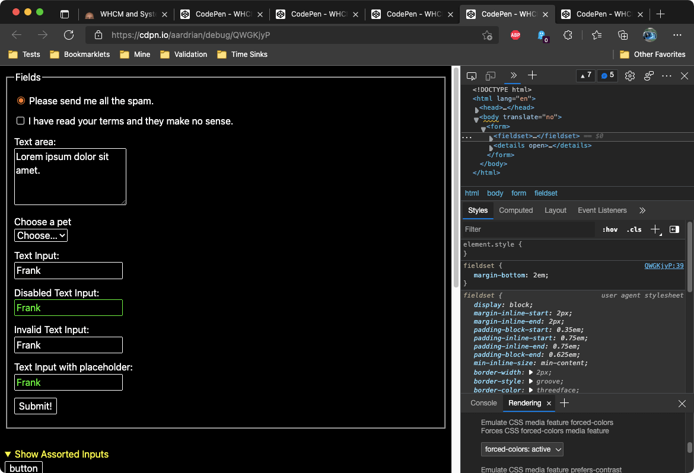Toggle element classes with .cls
Screen dimensions: 694x473
coord(634,229)
